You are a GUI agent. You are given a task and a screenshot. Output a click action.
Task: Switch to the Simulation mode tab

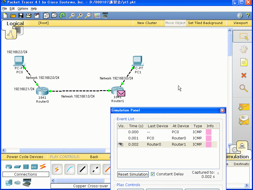pyautogui.click(x=237, y=157)
